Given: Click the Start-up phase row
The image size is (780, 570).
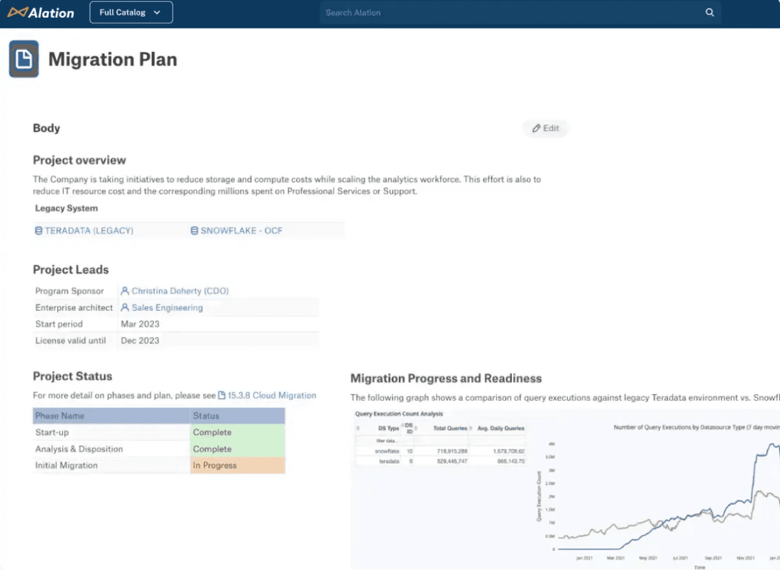Looking at the screenshot, I should (x=159, y=432).
